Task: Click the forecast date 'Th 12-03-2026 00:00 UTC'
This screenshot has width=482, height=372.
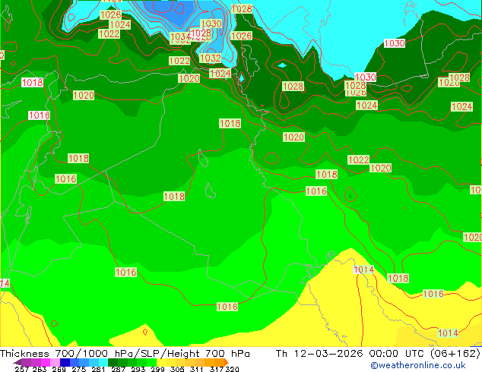Action: click(351, 353)
